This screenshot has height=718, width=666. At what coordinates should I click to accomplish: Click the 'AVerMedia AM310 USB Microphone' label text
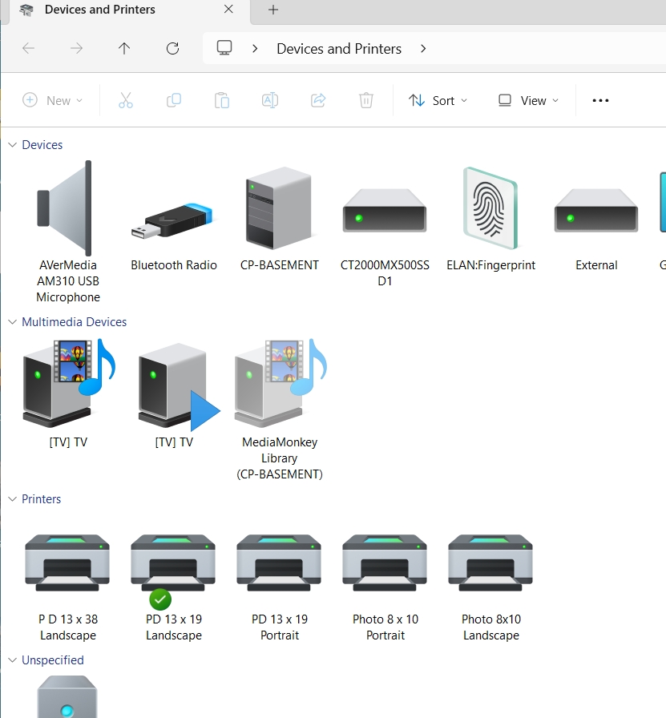(x=68, y=281)
